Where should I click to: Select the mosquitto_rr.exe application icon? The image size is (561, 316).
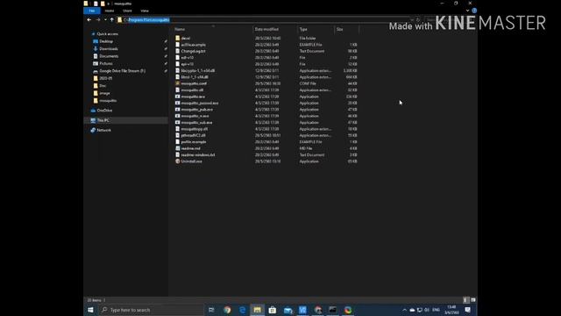pyautogui.click(x=178, y=116)
